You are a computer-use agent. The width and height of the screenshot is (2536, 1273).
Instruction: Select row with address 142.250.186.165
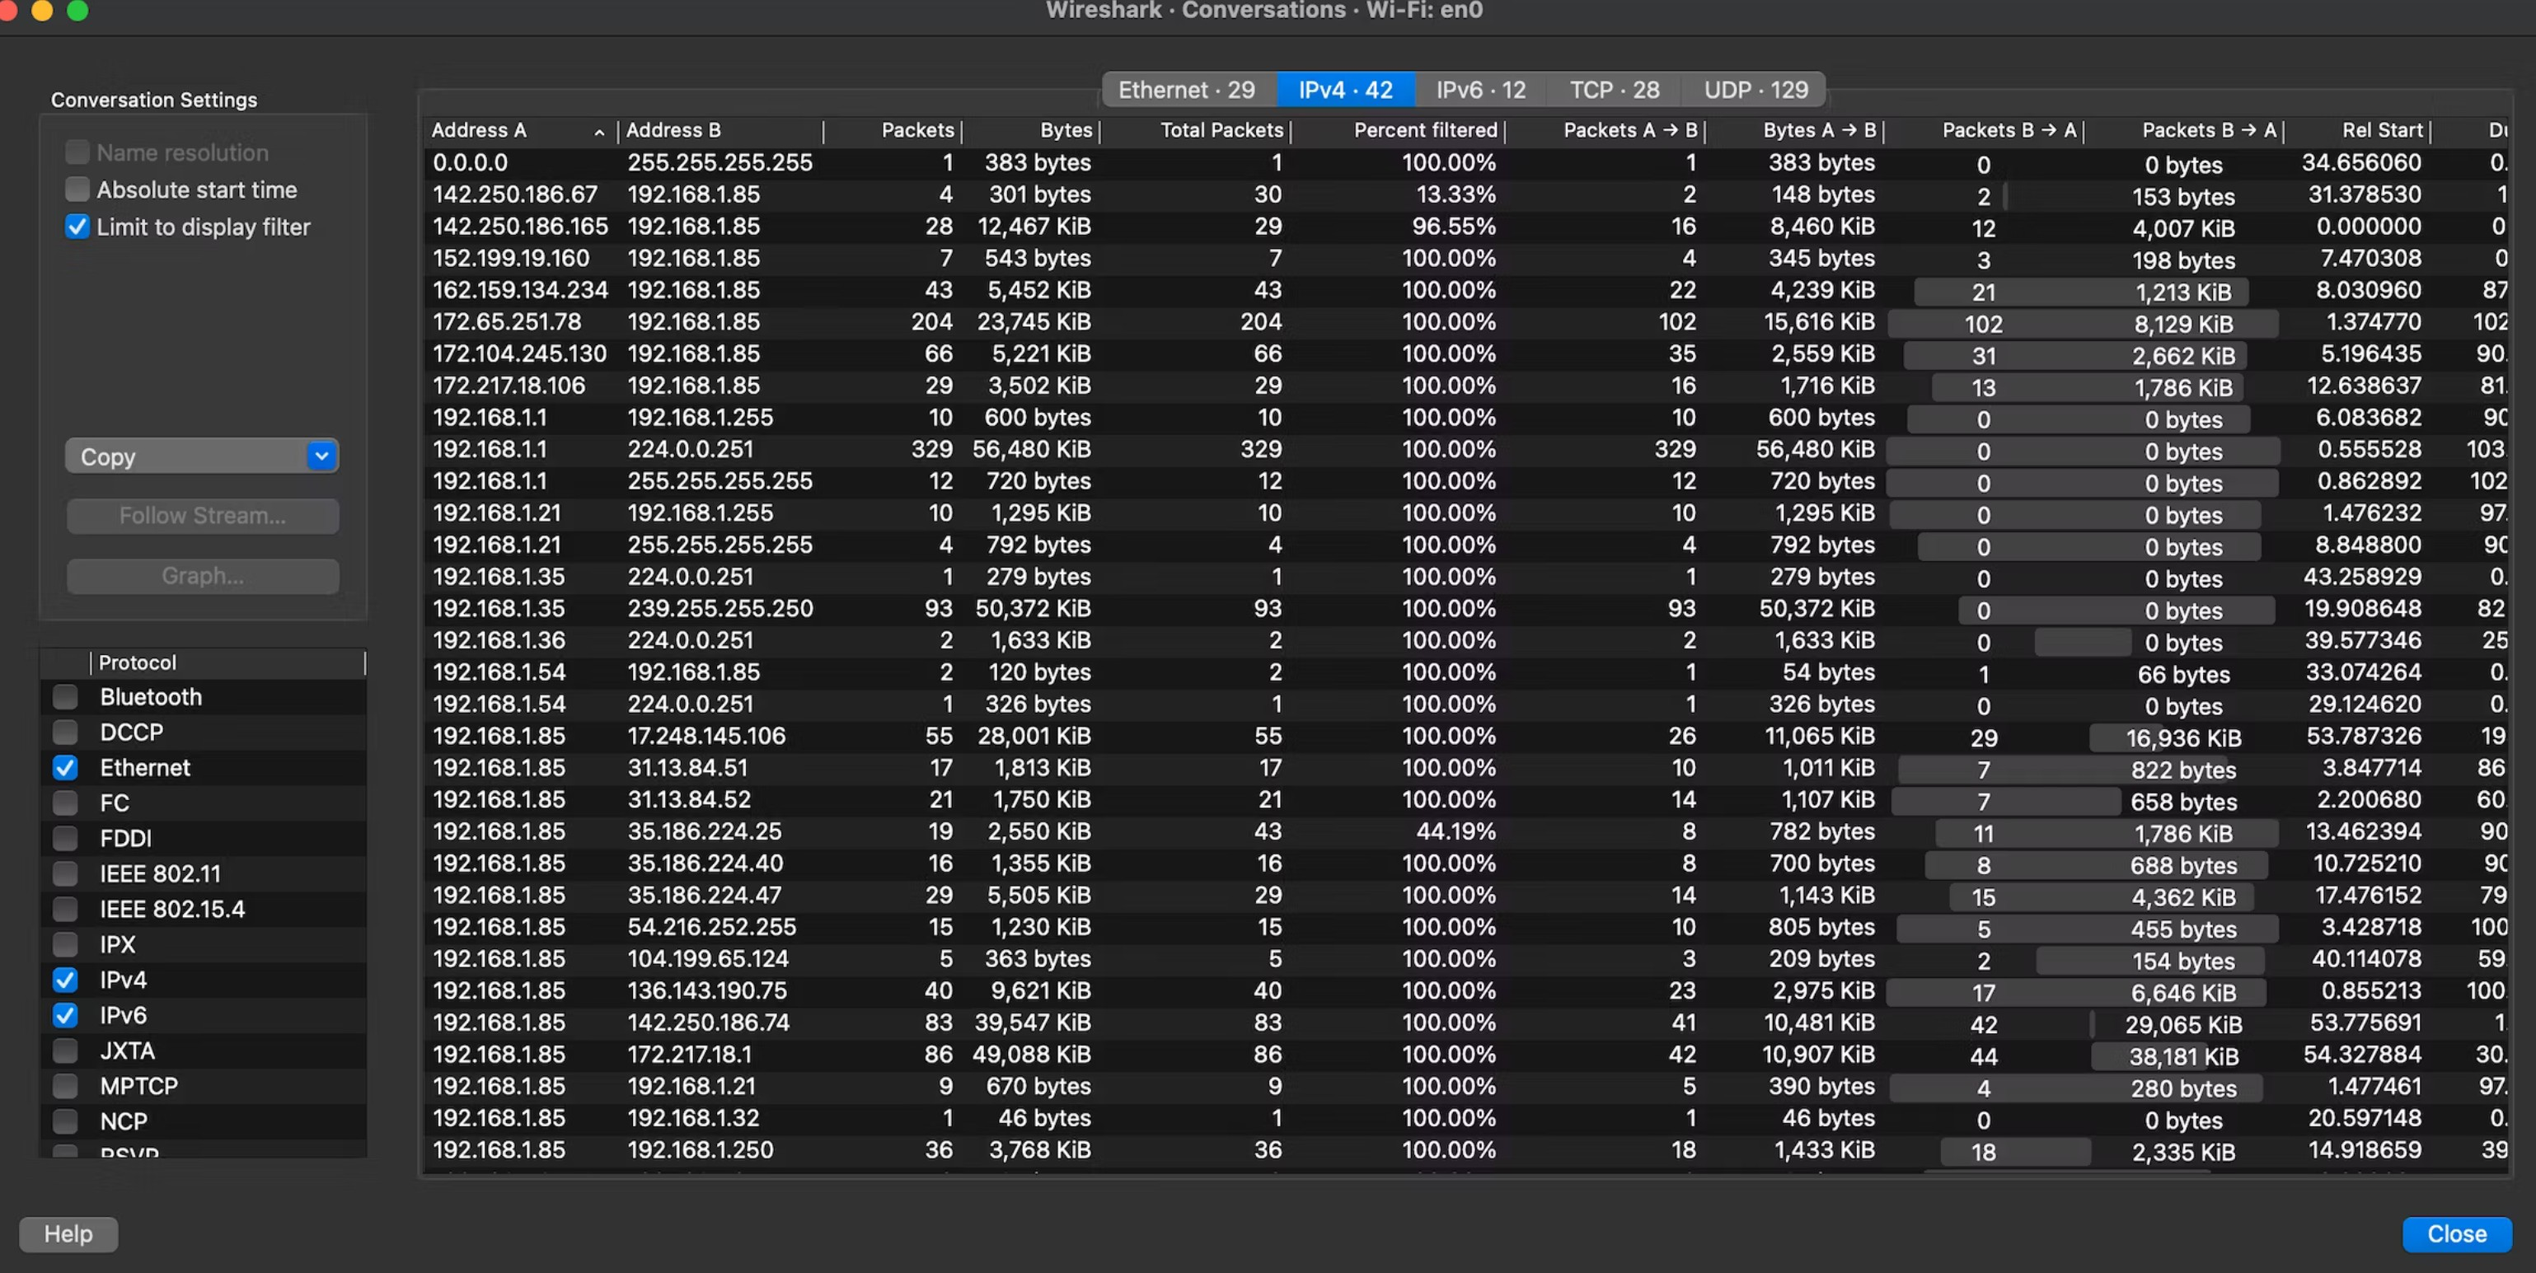click(x=1467, y=227)
